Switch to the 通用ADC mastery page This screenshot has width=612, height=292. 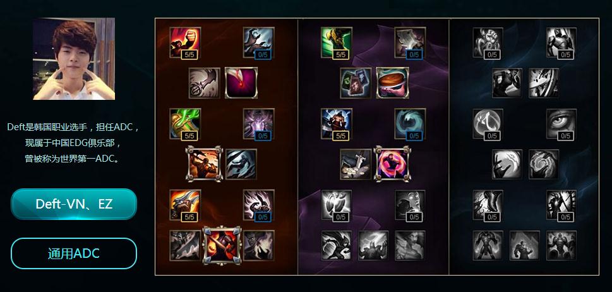74,253
